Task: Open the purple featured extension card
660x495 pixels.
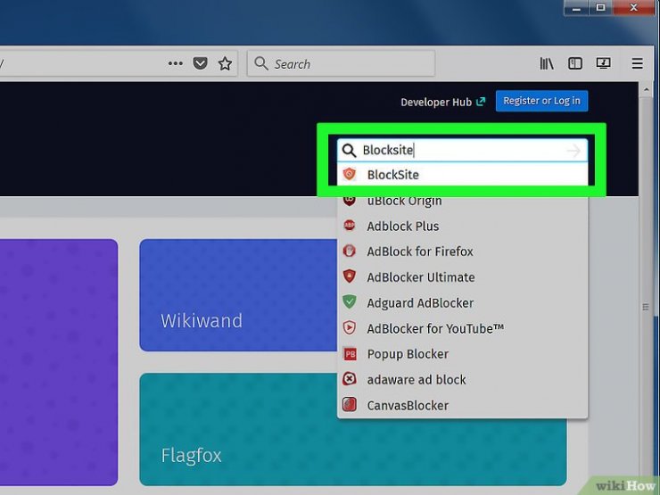Action: [x=59, y=362]
